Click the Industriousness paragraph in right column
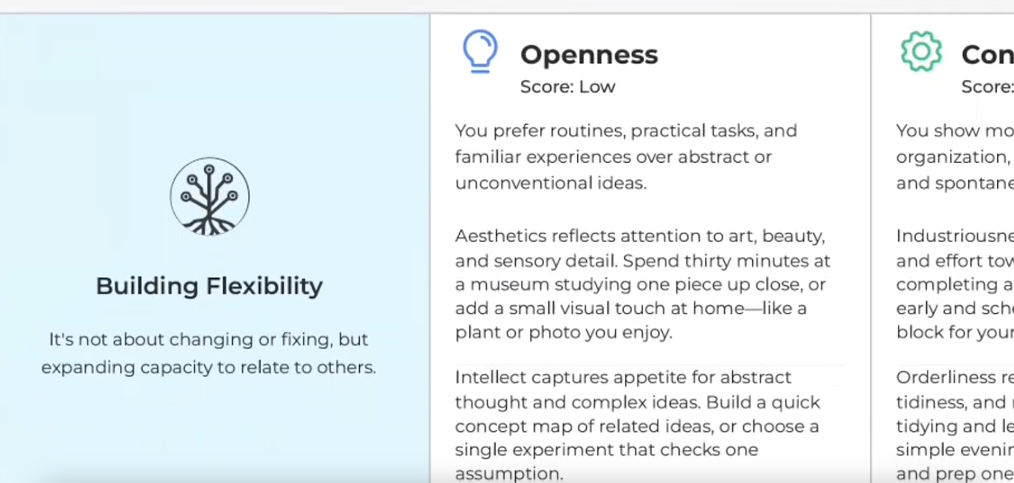This screenshot has width=1014, height=483. tap(954, 284)
